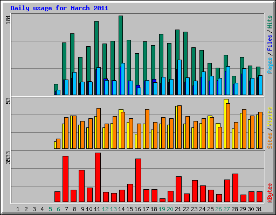
Task: Click day 27 on the x-axis
Action: 226,209
